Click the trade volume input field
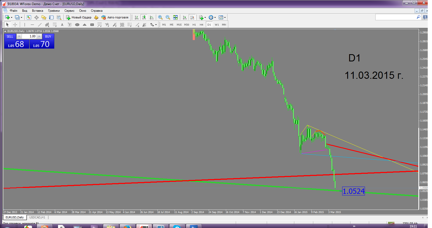Viewport: 432px width, 228px height. coord(29,36)
